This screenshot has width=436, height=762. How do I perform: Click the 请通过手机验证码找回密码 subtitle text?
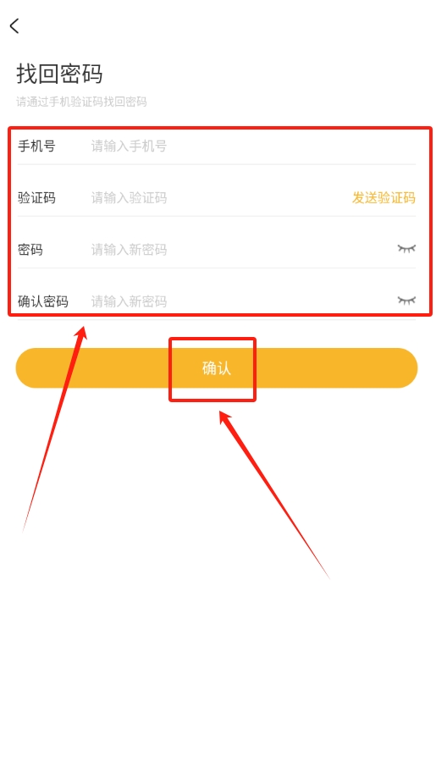coord(81,102)
